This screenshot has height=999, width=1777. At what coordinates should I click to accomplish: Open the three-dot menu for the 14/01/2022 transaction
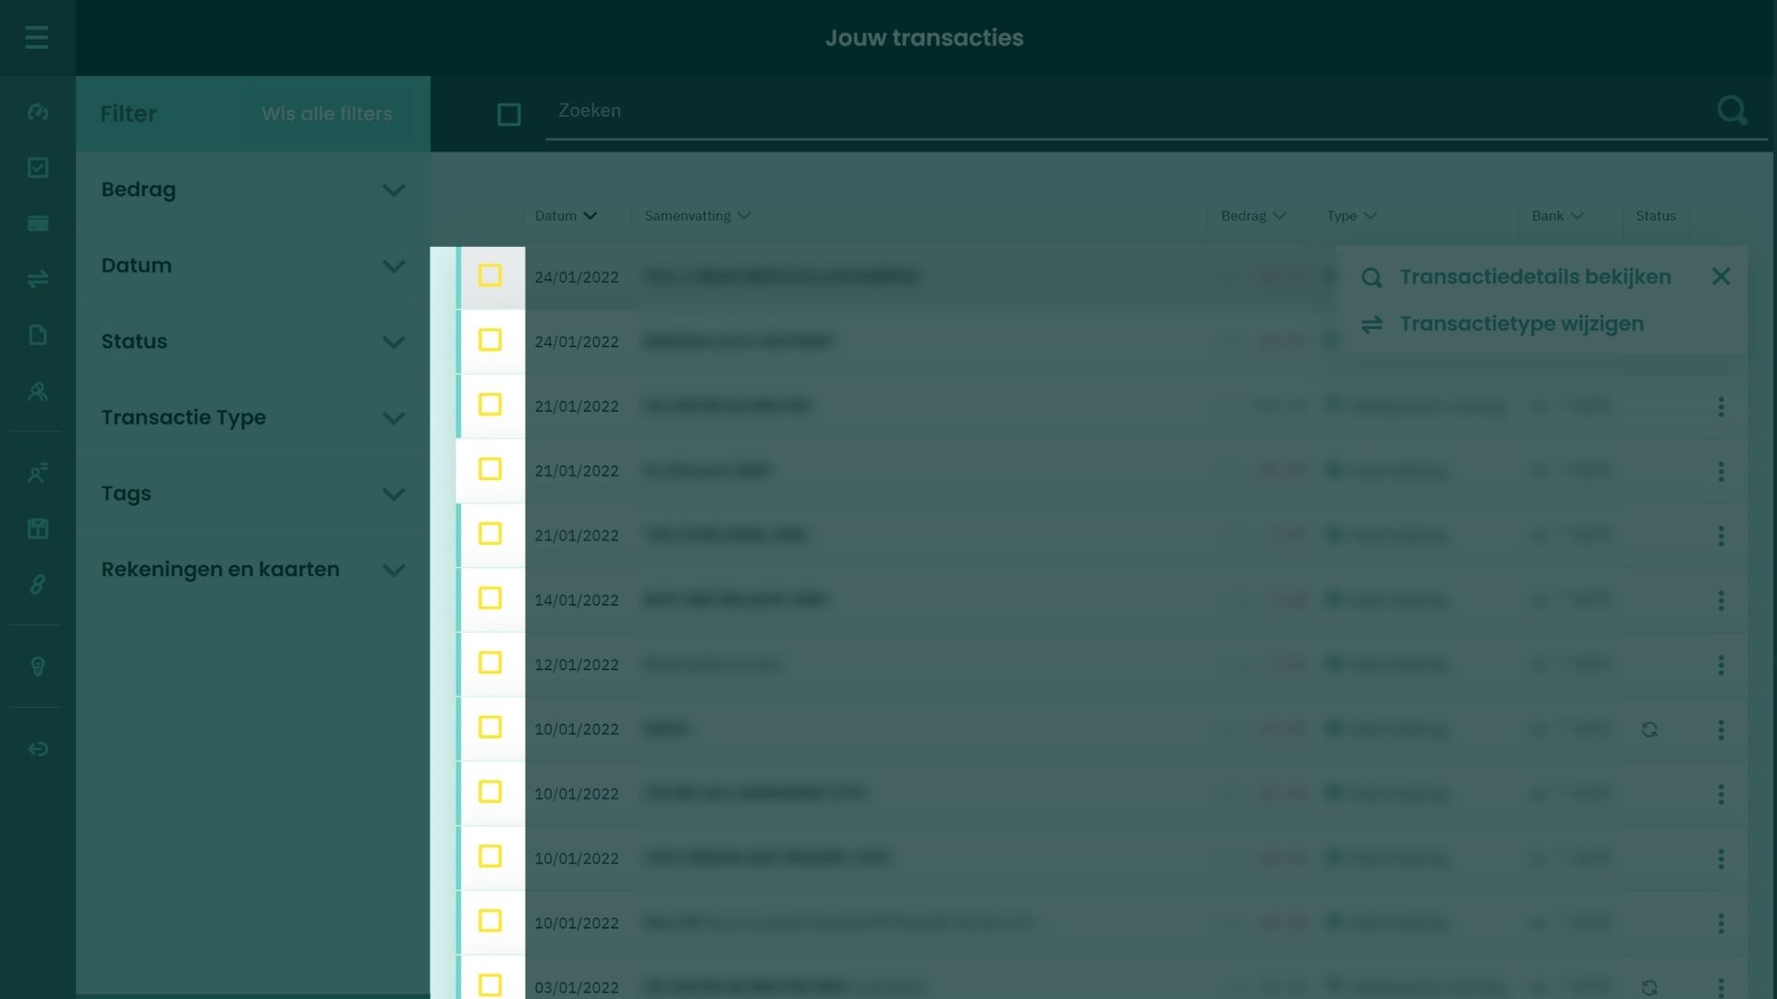(x=1721, y=600)
